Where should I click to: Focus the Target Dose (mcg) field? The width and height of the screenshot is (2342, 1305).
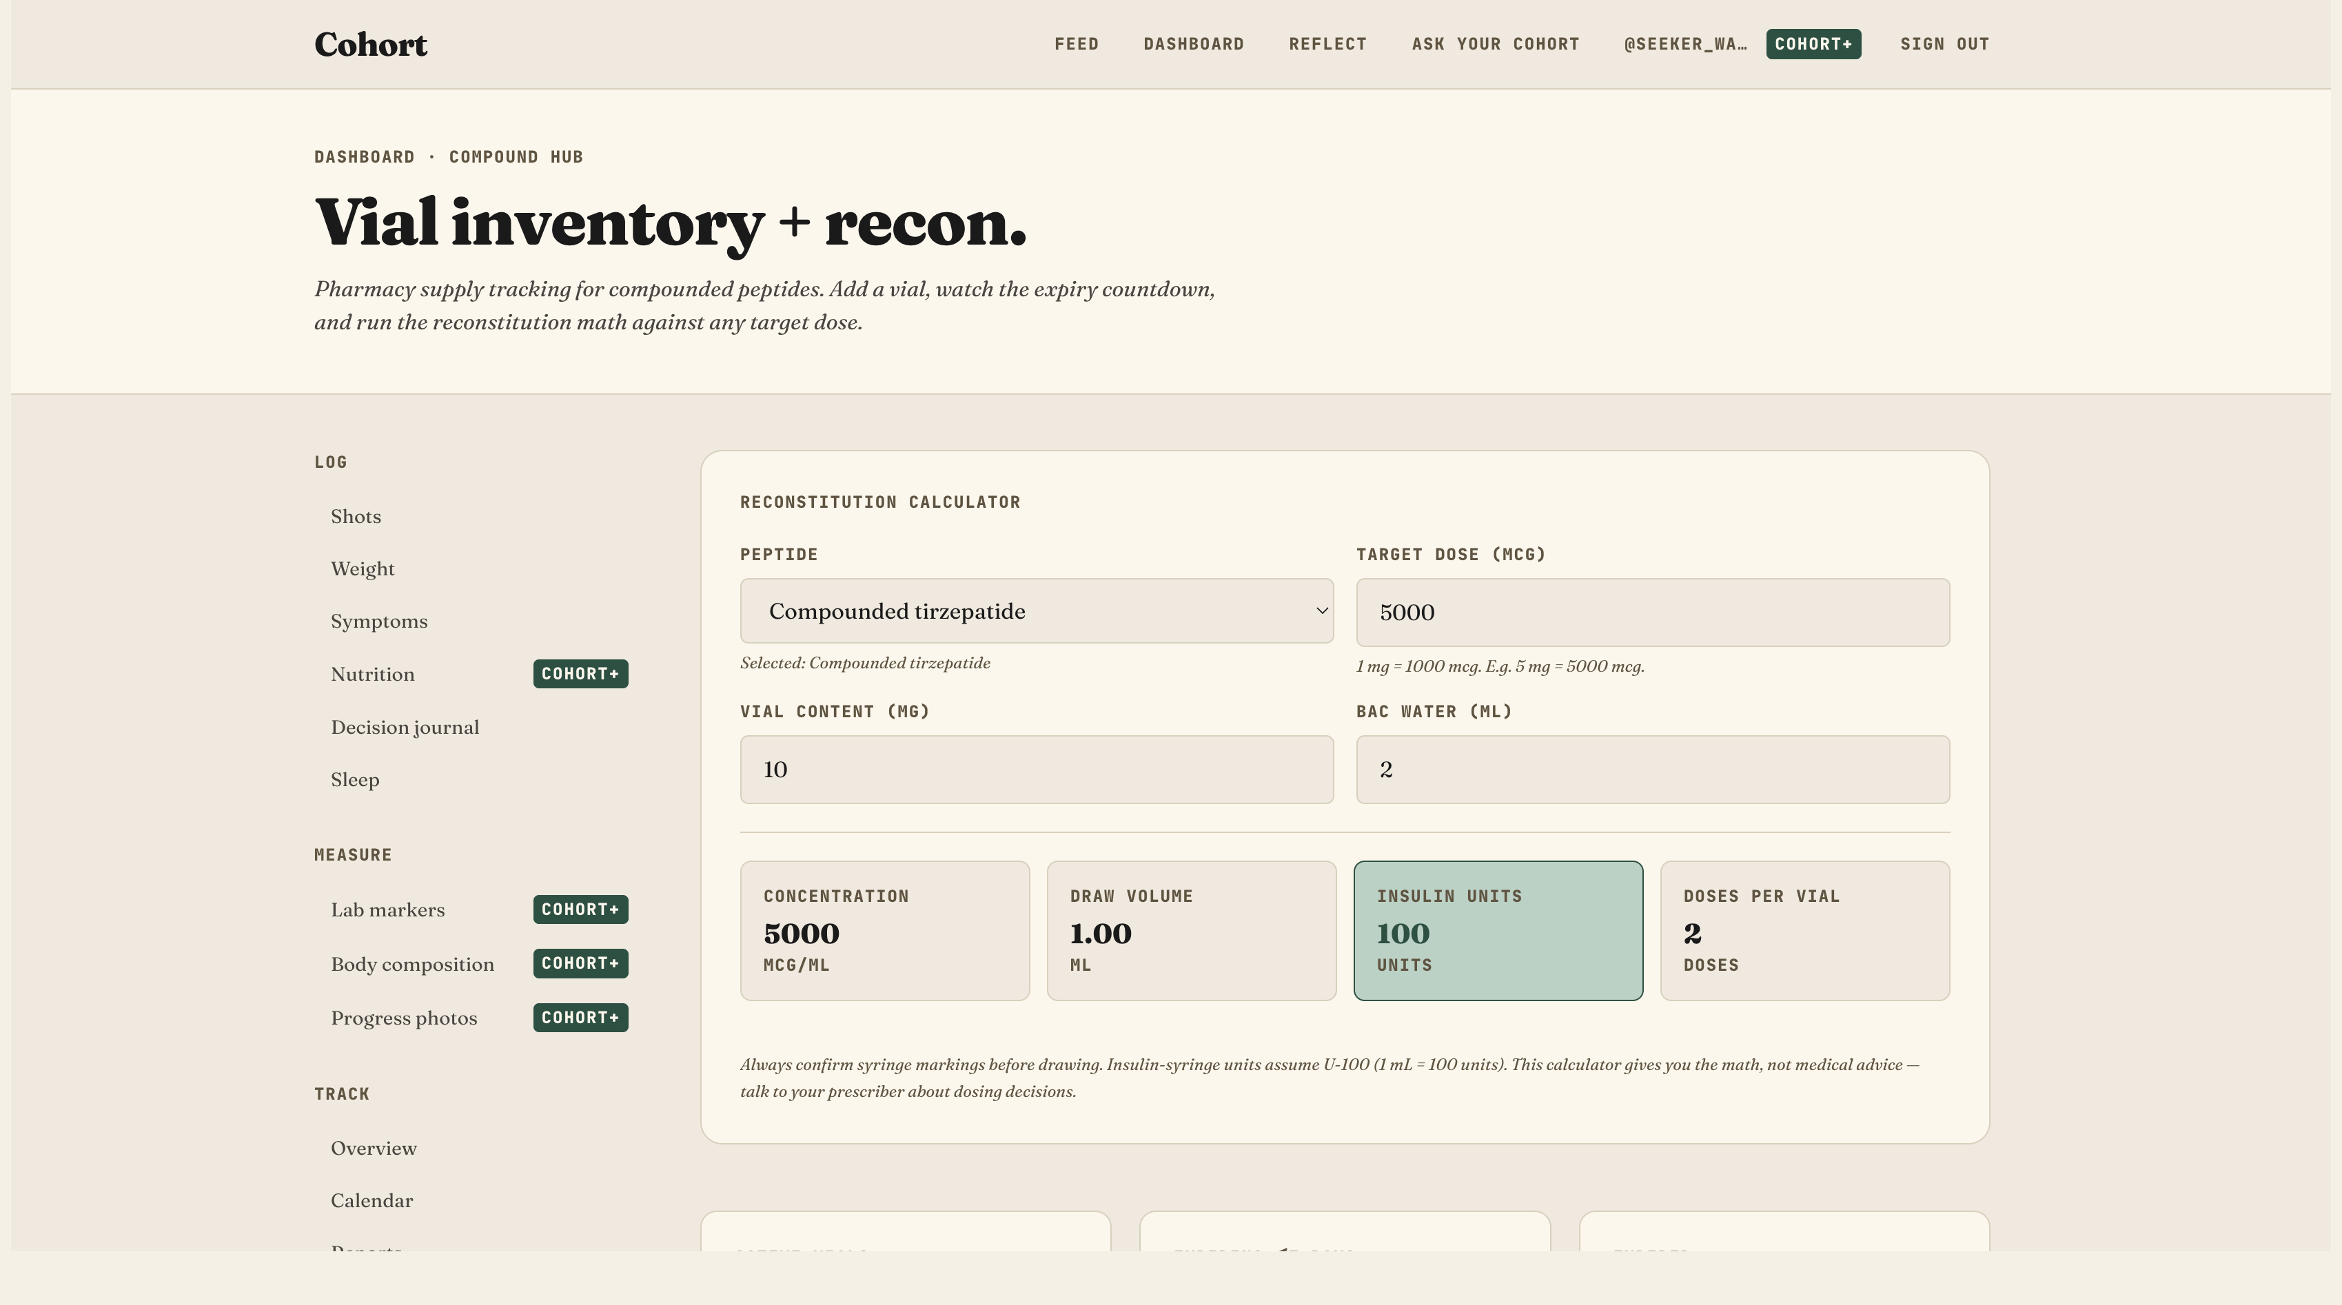pyautogui.click(x=1652, y=613)
